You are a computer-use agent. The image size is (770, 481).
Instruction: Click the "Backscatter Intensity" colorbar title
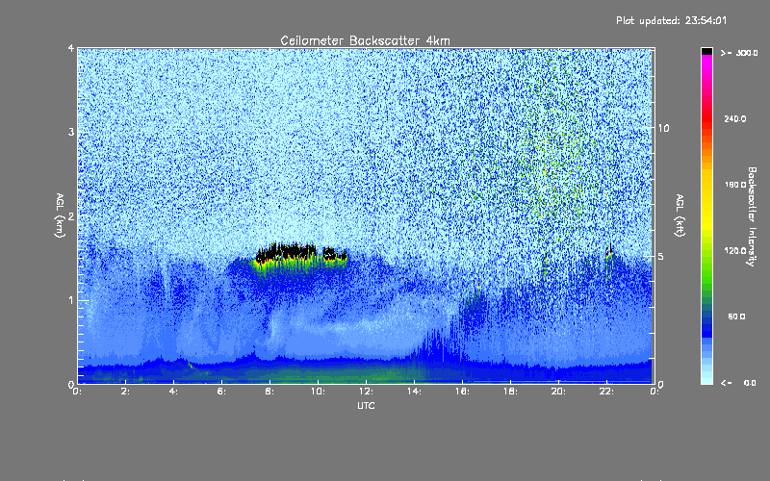point(752,216)
